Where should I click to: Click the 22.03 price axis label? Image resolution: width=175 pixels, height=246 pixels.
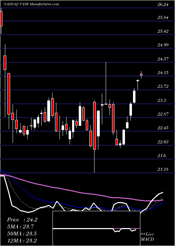[x=163, y=142]
